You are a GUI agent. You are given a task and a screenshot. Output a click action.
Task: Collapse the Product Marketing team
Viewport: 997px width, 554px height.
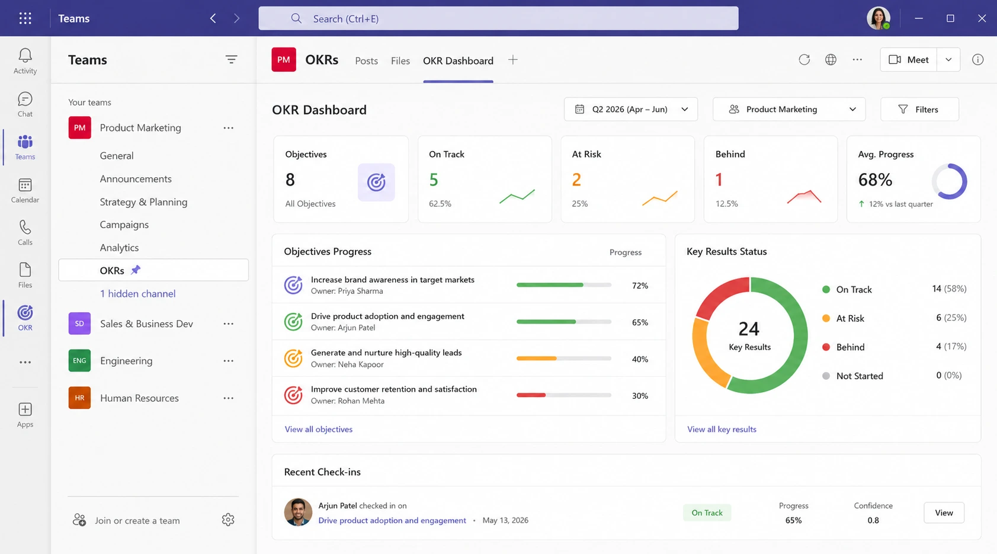[140, 128]
